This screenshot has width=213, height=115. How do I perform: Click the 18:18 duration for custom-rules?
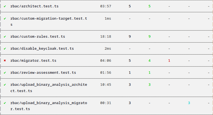[x=106, y=36]
